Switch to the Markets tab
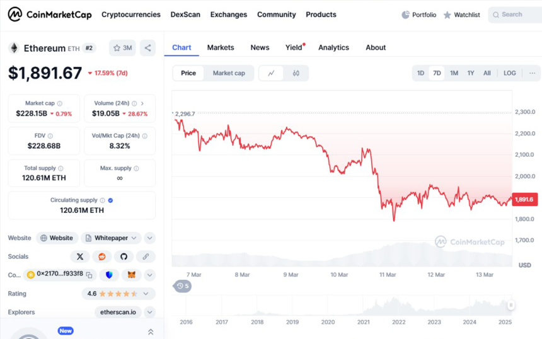The height and width of the screenshot is (339, 542). 221,47
